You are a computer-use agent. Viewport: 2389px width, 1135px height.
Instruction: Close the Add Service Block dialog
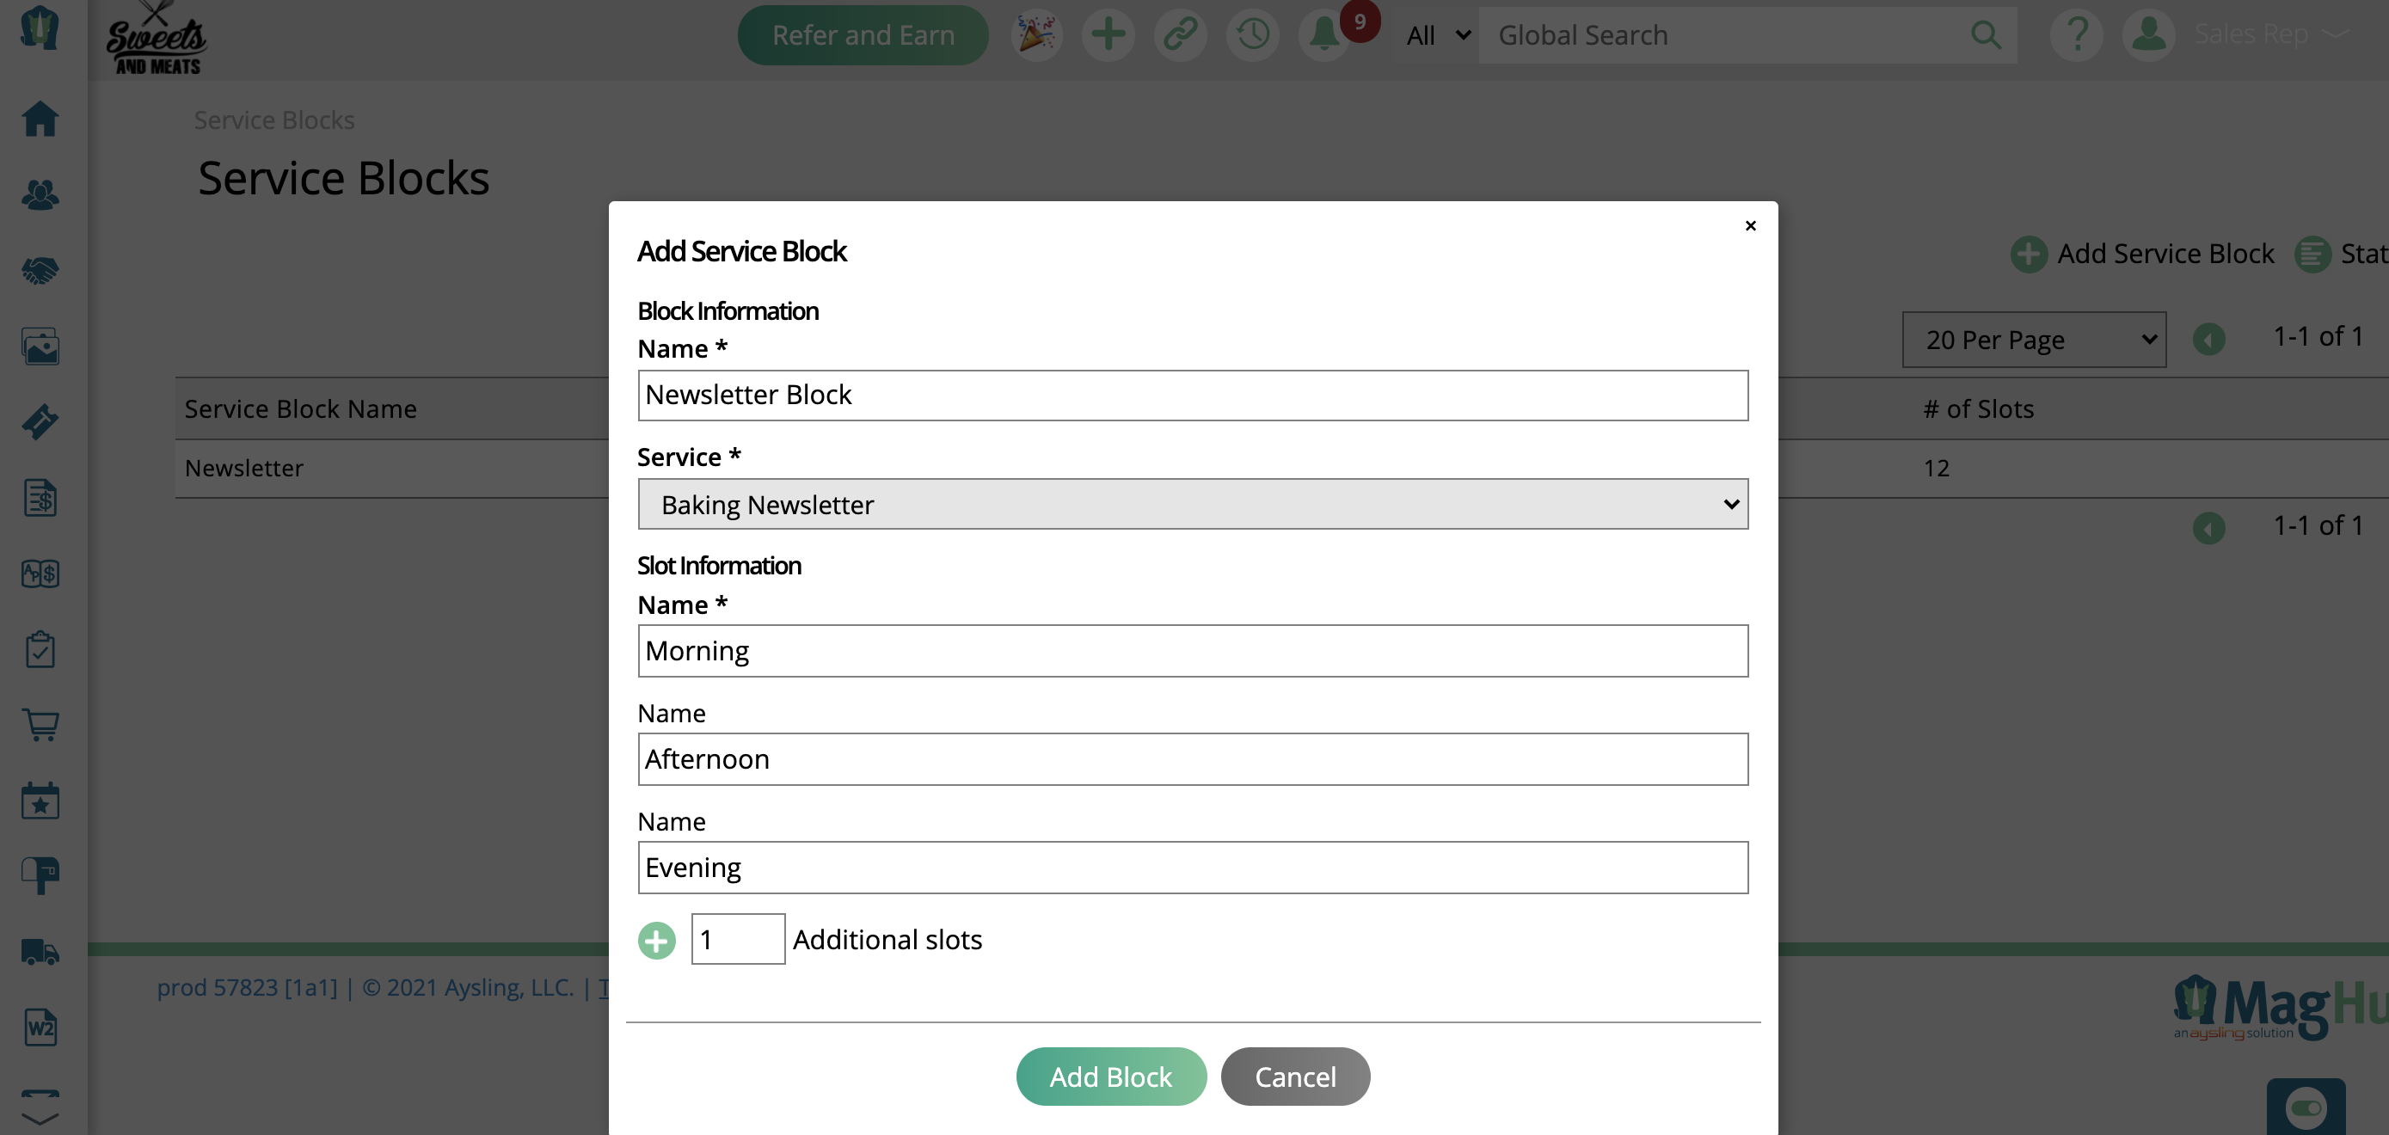(1750, 225)
